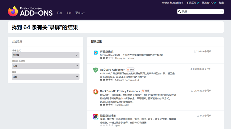The width and height of the screenshot is (231, 129).
Task: Open the 附加组件类型 dropdown showing 所有
Action: tap(46, 66)
